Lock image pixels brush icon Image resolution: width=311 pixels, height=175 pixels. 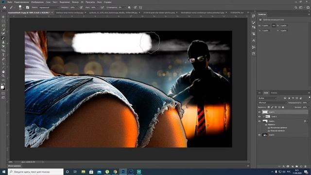tap(272, 107)
